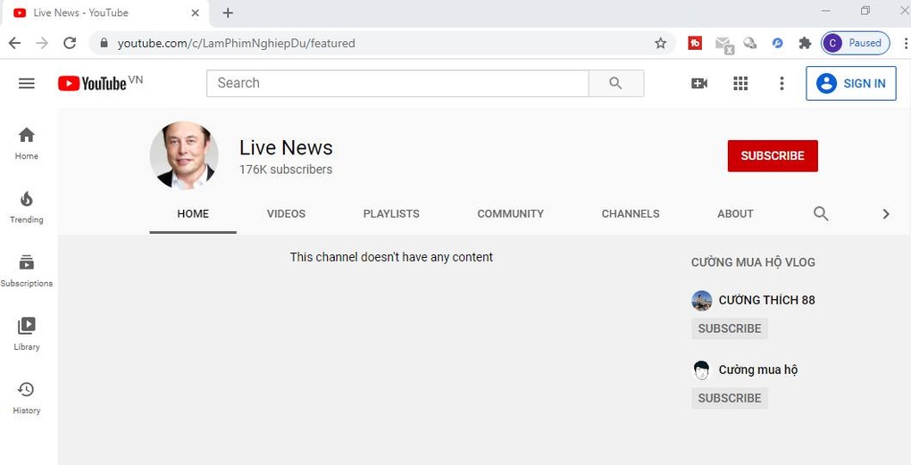
Task: Open Subscriptions in sidebar
Action: (x=27, y=270)
